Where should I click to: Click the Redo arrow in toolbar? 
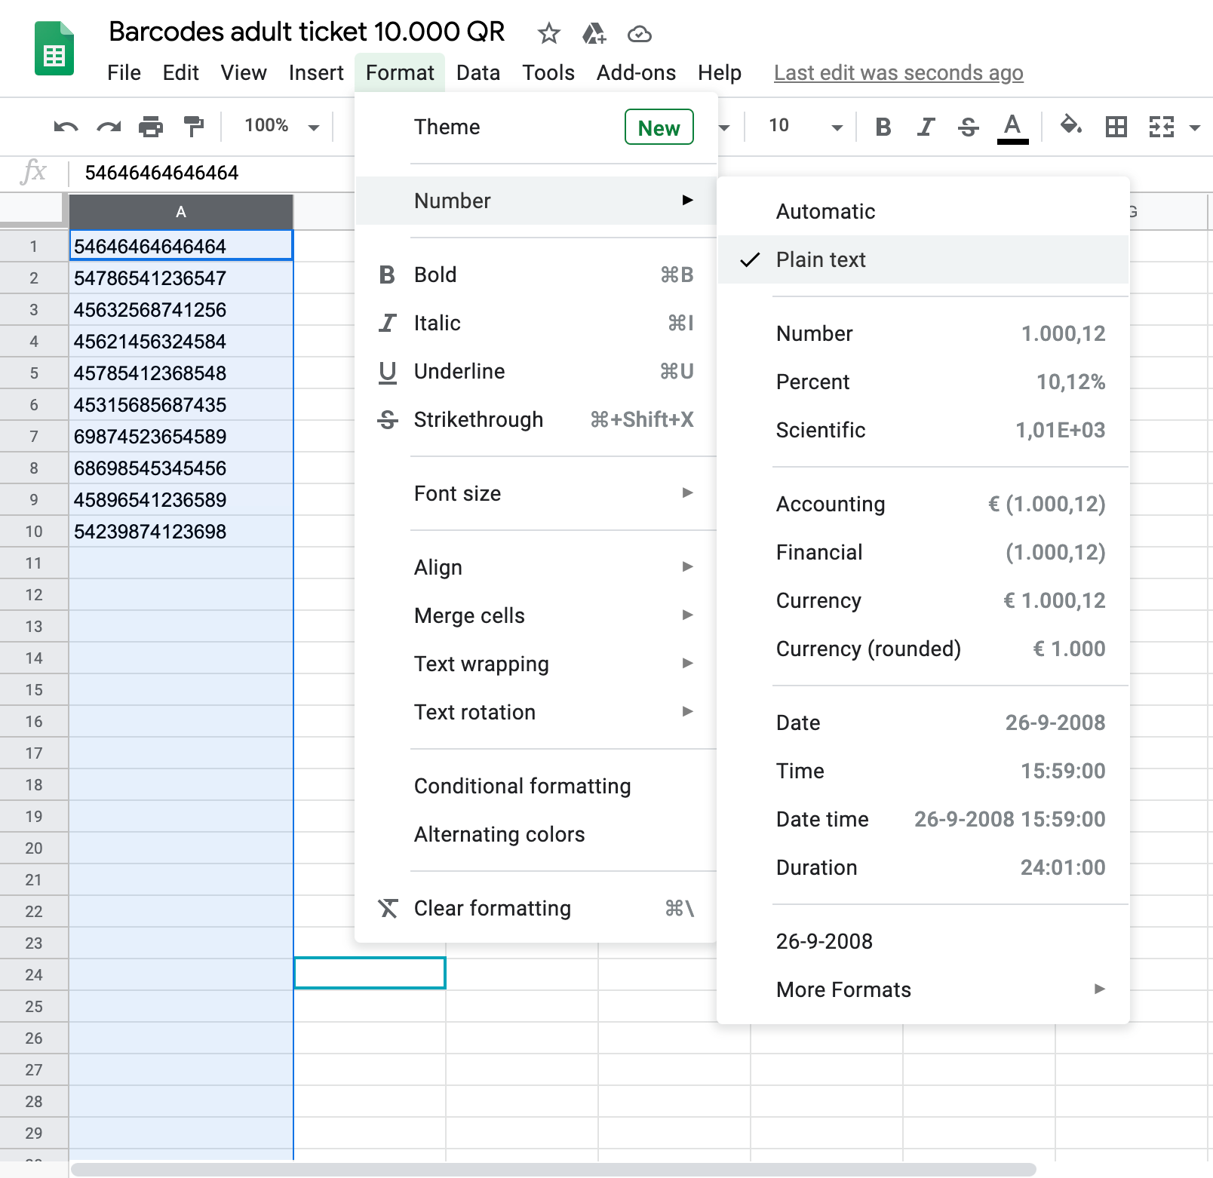[x=109, y=127]
